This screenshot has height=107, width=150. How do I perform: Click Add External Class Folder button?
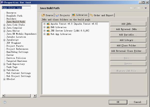click(128, 51)
